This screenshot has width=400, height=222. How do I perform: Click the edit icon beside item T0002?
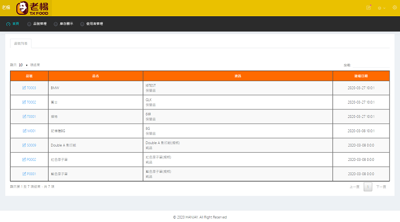[x=24, y=102]
